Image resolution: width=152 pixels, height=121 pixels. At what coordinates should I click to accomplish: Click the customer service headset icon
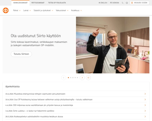coord(127,3)
